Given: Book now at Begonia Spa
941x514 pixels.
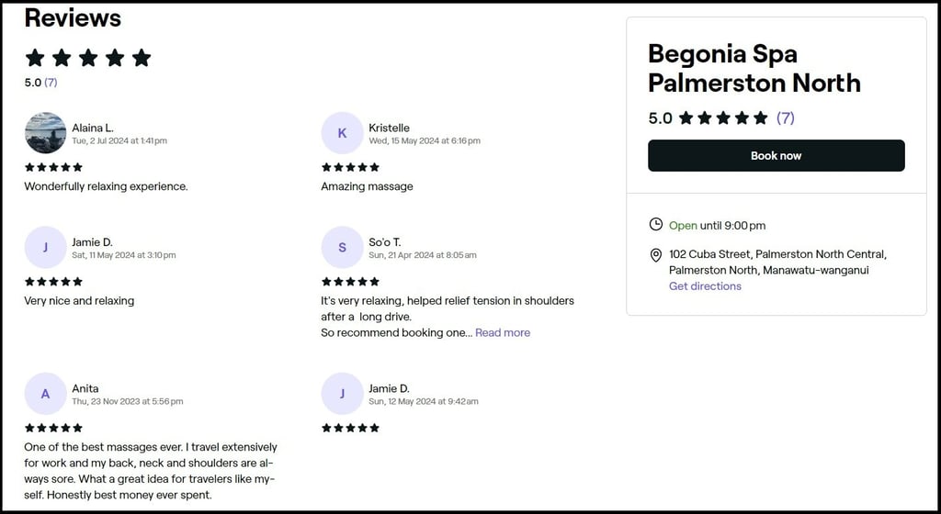Looking at the screenshot, I should pos(776,156).
